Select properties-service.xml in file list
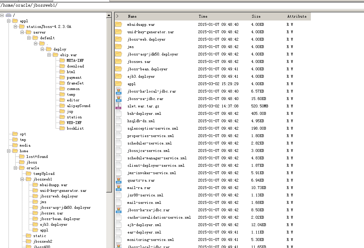The width and height of the screenshot is (364, 248). 150,136
